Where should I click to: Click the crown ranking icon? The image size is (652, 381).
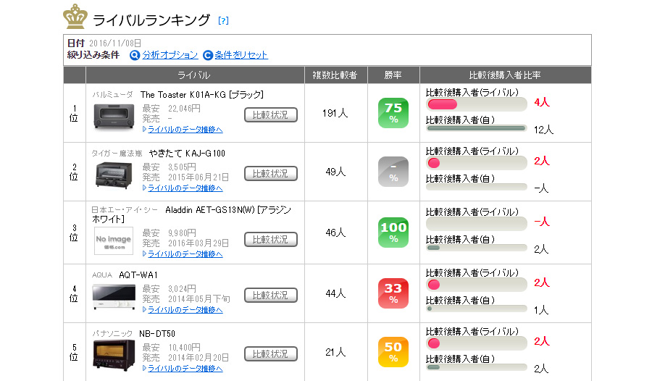click(x=75, y=17)
